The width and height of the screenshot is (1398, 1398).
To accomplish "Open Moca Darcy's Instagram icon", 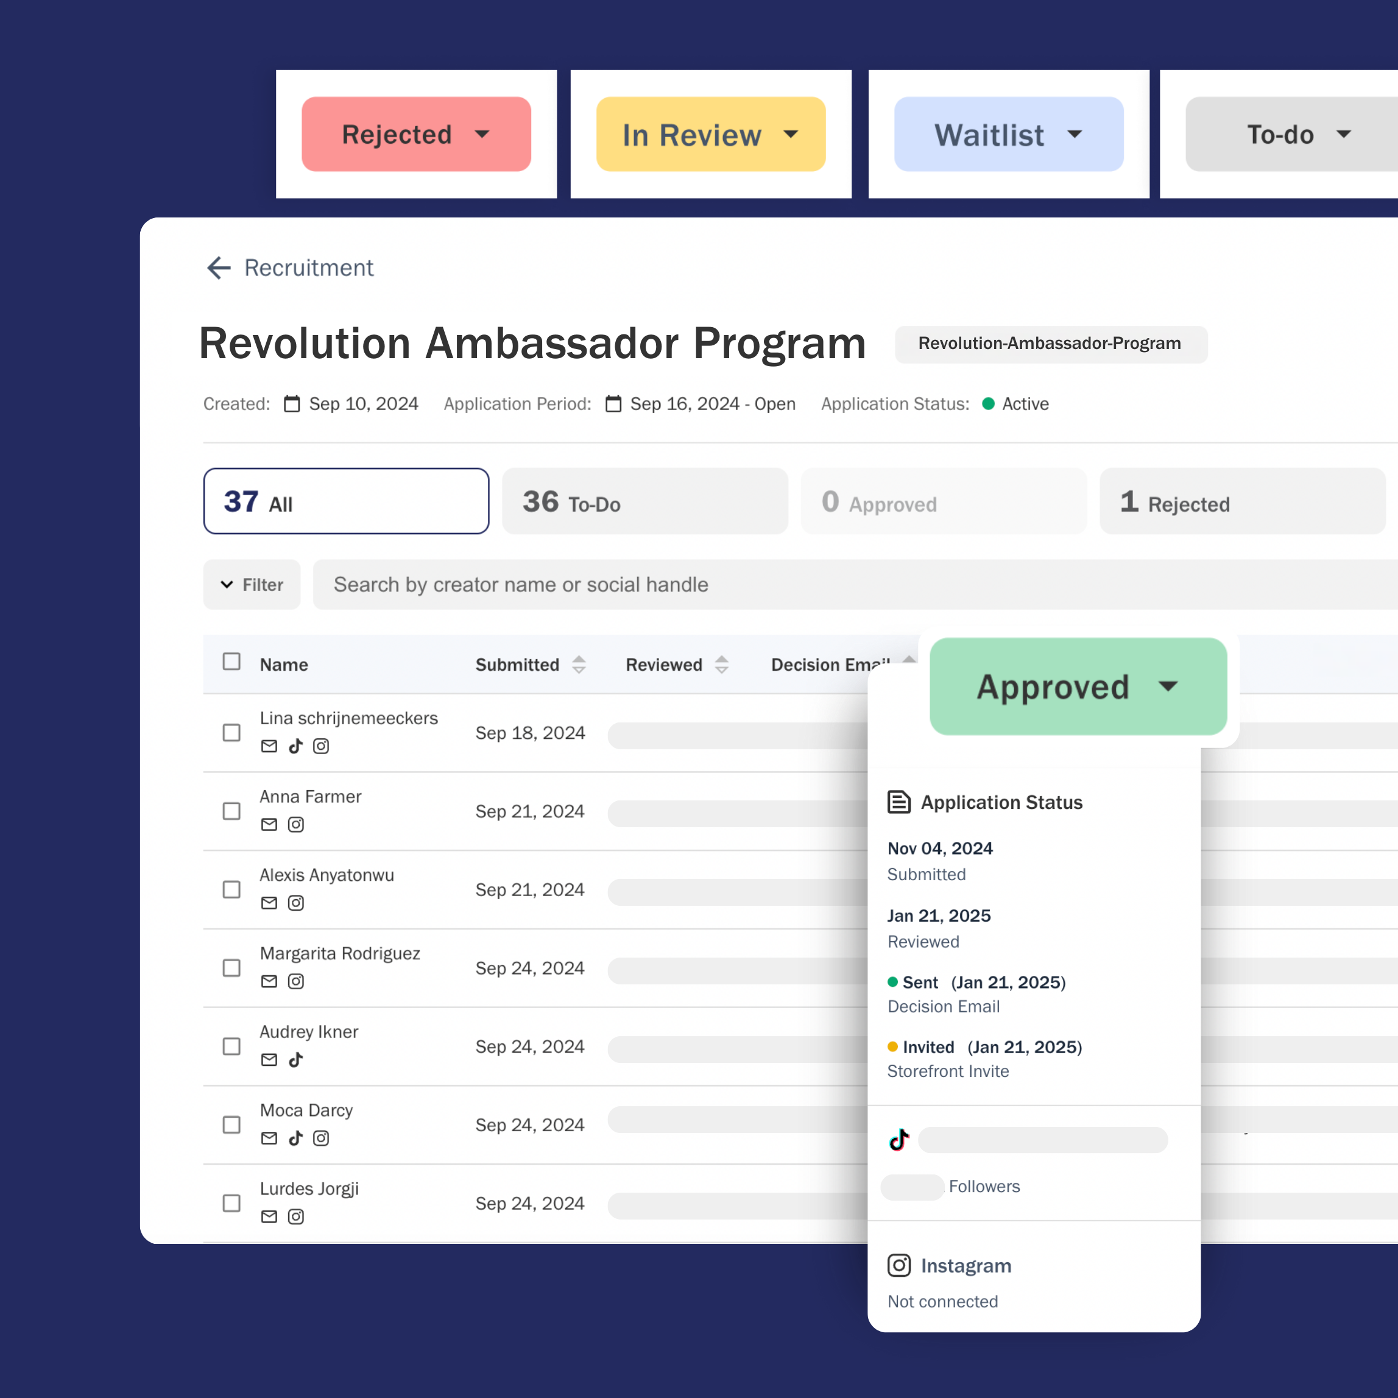I will tap(320, 1139).
